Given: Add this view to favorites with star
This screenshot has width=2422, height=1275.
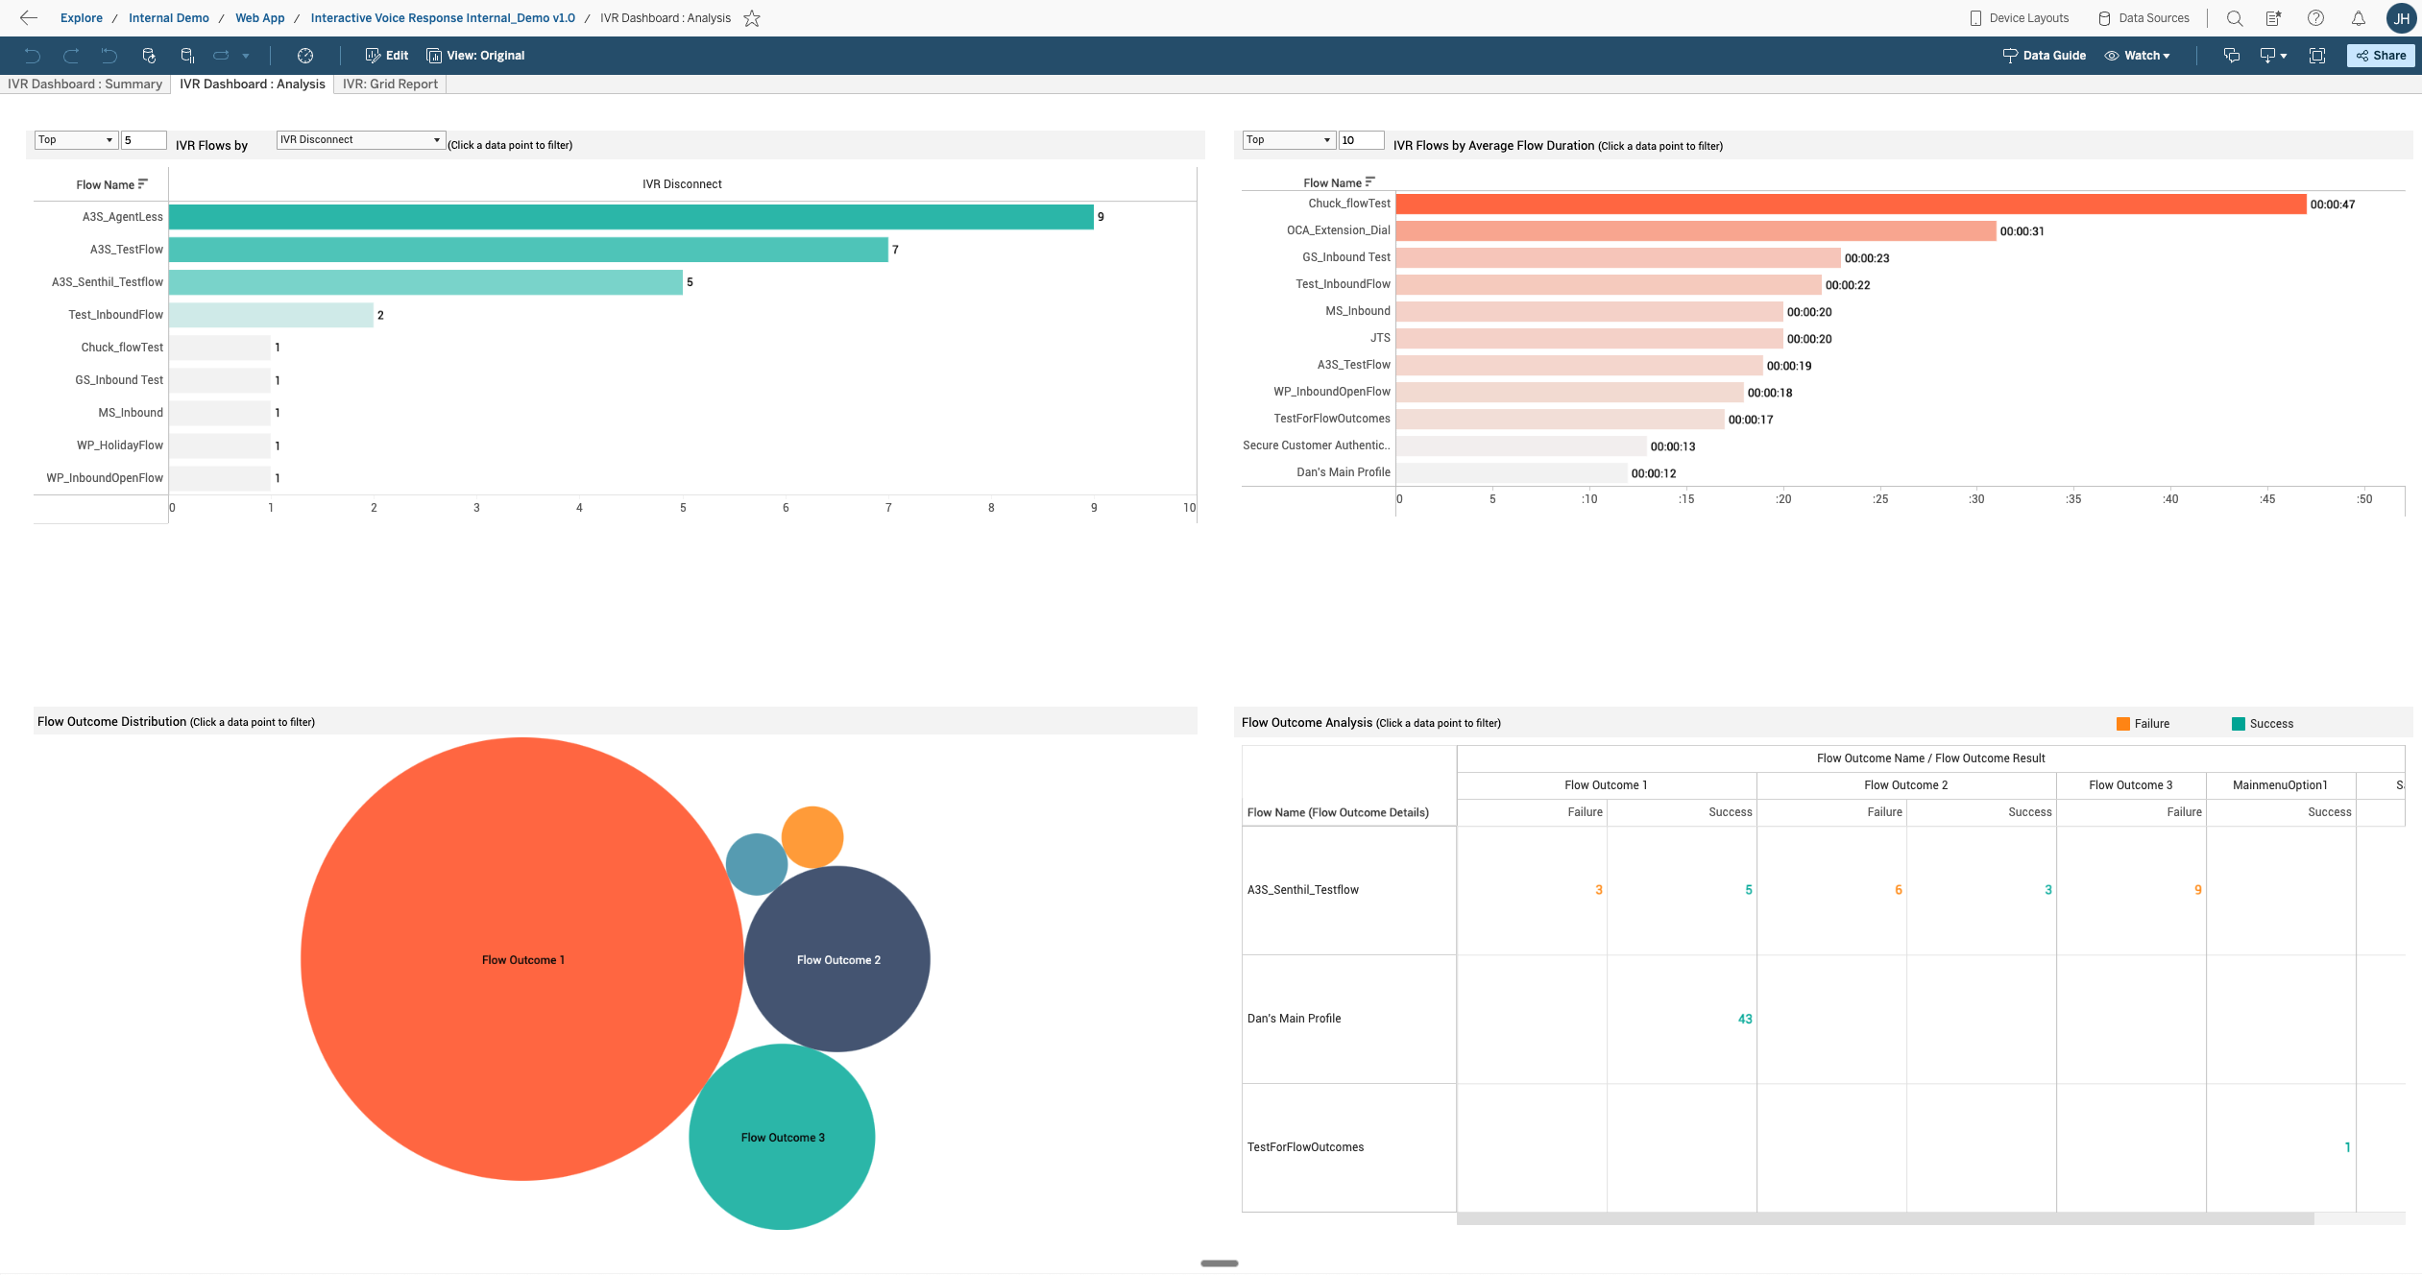Looking at the screenshot, I should (752, 18).
